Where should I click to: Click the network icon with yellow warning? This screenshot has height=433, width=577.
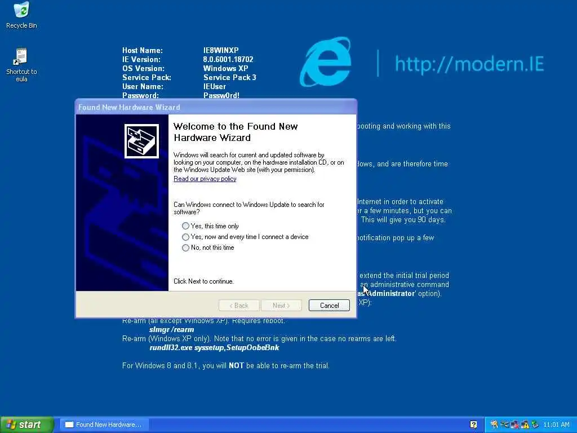525,425
